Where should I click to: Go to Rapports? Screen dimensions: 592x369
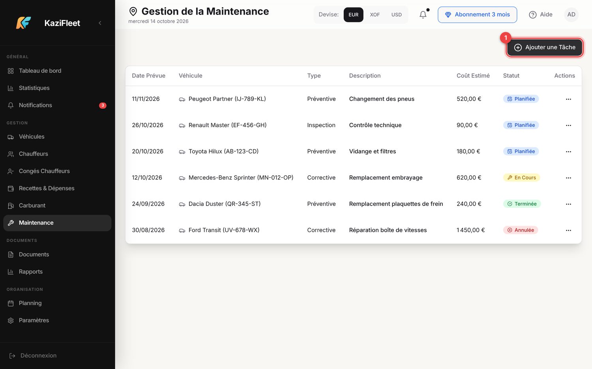point(57,272)
